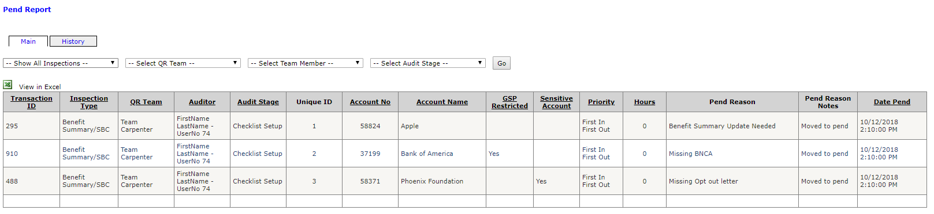Sort by Priority column header
The width and height of the screenshot is (934, 214).
point(601,102)
